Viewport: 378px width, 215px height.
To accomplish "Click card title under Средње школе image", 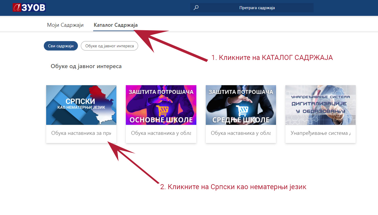I will (x=241, y=133).
